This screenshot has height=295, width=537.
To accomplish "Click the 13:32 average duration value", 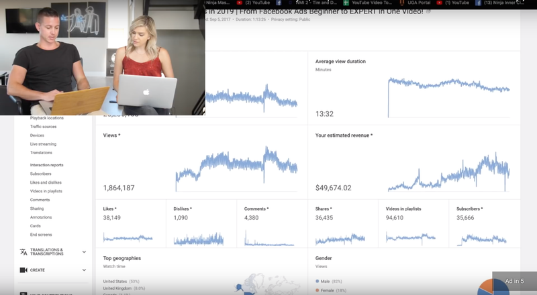I will [x=324, y=114].
